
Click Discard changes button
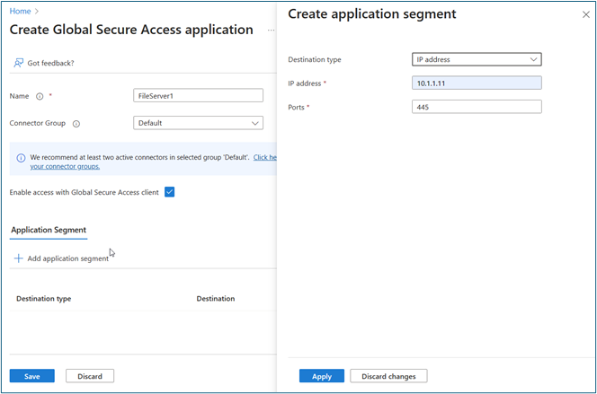(x=388, y=376)
